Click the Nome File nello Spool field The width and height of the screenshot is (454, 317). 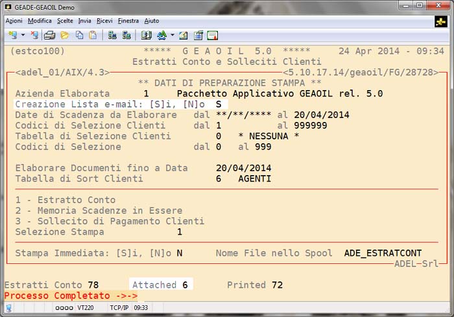pyautogui.click(x=383, y=252)
